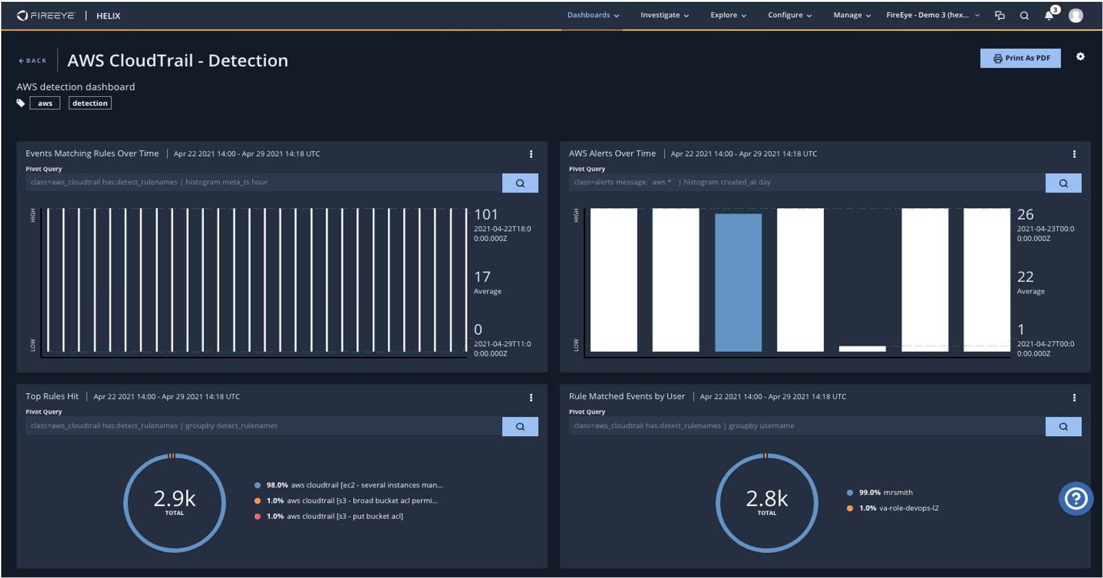The height and width of the screenshot is (578, 1103).
Task: Click the FireEye logo
Action: tap(45, 15)
